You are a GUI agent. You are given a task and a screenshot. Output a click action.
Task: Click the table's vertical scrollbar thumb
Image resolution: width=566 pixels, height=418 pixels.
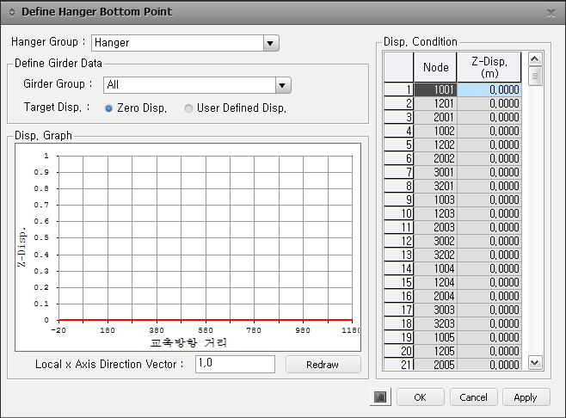point(535,77)
